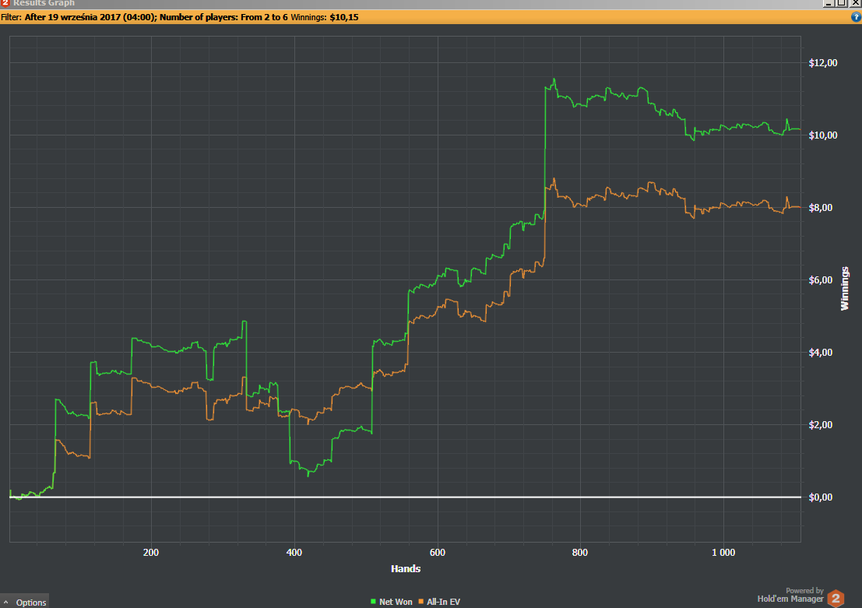Minimize the Results Graph window
Viewport: 862px width, 608px height.
coord(829,3)
